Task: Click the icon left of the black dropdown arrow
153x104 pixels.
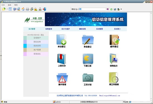Action: pyautogui.click(x=119, y=9)
